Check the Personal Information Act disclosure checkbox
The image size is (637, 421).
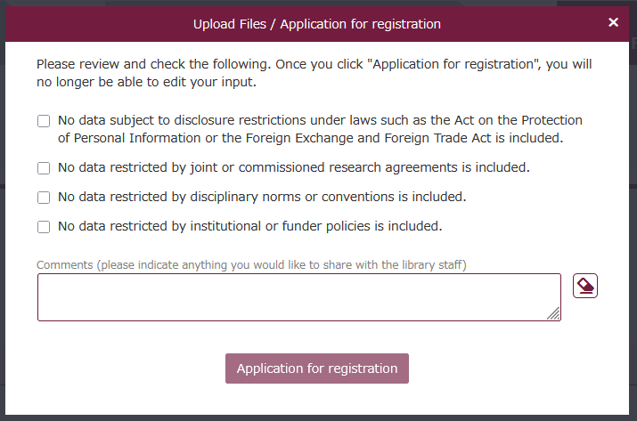click(44, 121)
